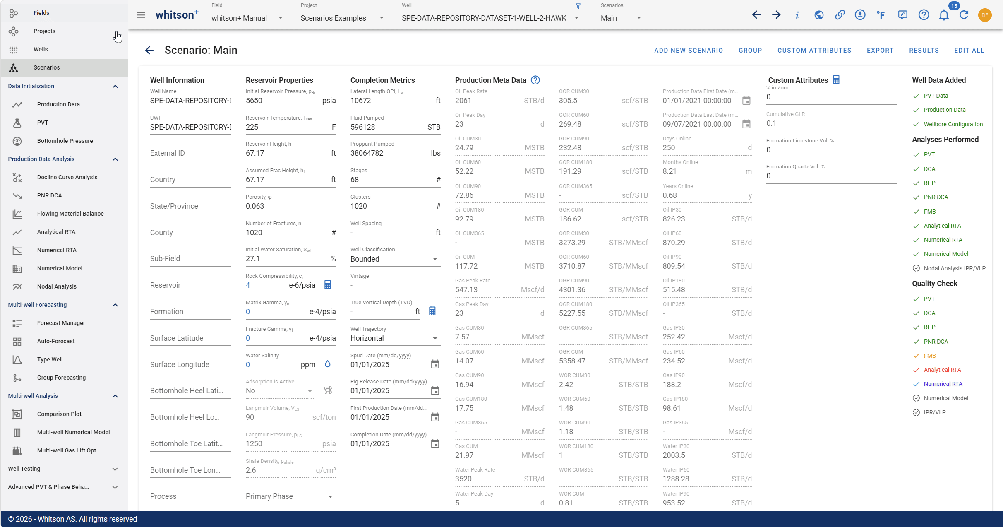The image size is (1003, 527).
Task: Click the well filter funnel icon
Action: click(578, 6)
